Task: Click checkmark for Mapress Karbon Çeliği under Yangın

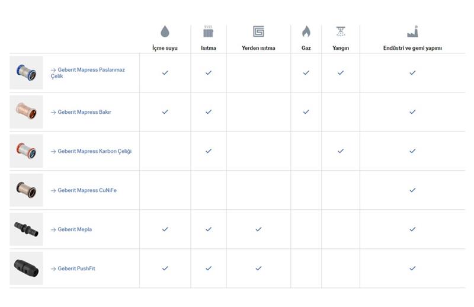Action: click(x=341, y=151)
